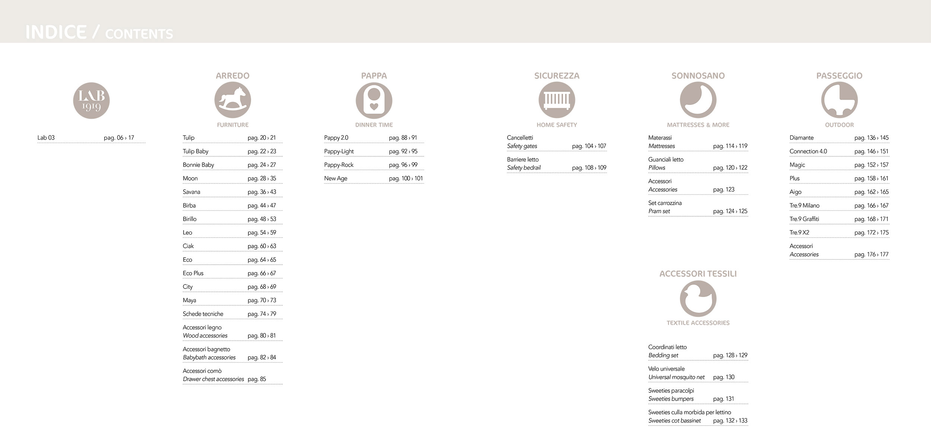Click the SONNOSANO section heading

[x=698, y=76]
